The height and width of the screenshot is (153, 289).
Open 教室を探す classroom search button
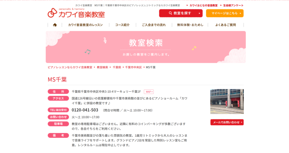coord(181,13)
